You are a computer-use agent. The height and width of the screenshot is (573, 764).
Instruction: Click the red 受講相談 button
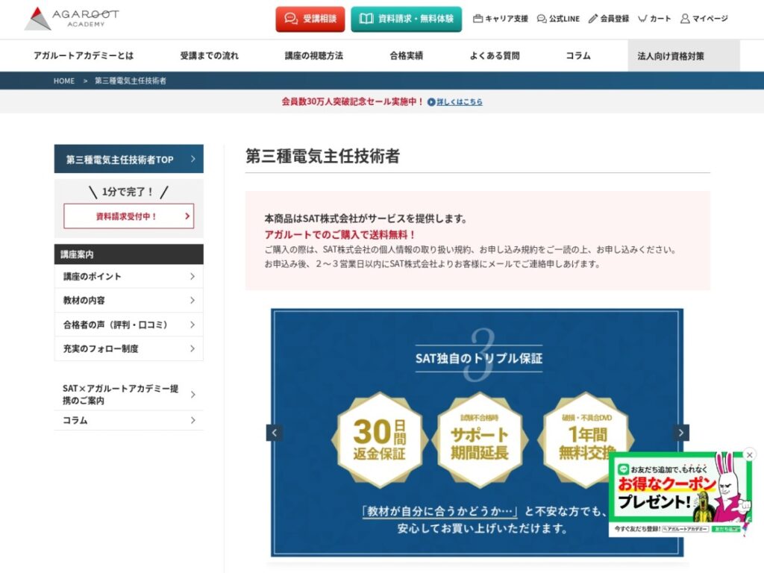tap(310, 19)
